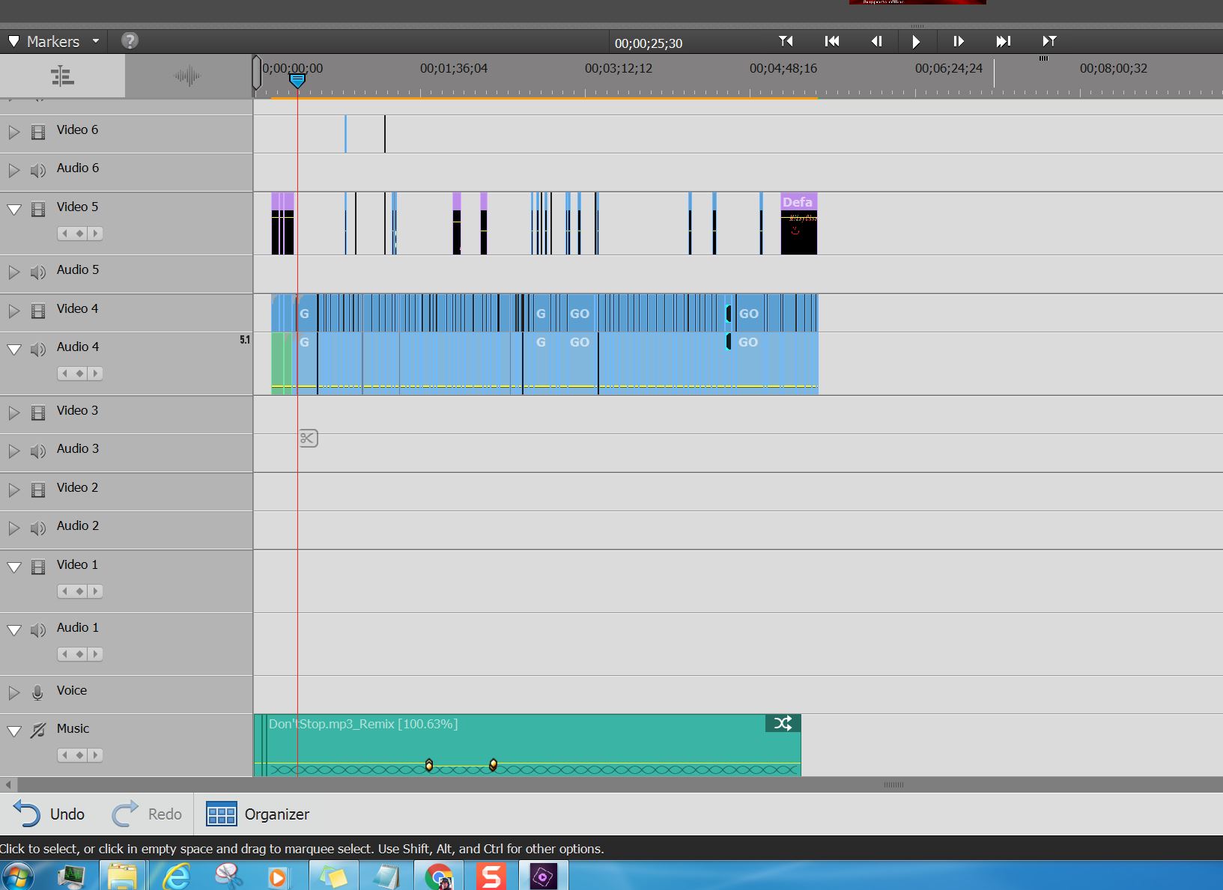Mute the Audio 5 track speaker
Screen dimensions: 1223x890
click(38, 272)
